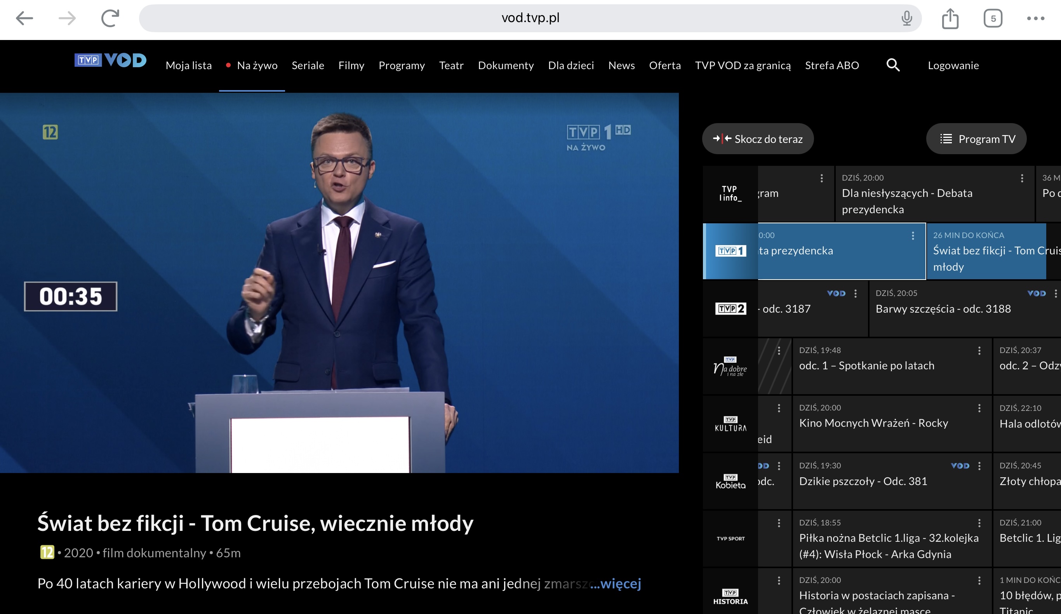Select the TVP 1 channel logo
Image resolution: width=1061 pixels, height=614 pixels.
click(x=730, y=251)
